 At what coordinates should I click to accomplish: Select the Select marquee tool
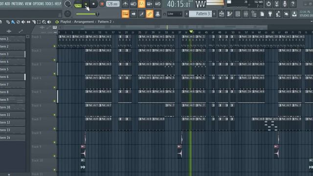pyautogui.click(x=39, y=22)
